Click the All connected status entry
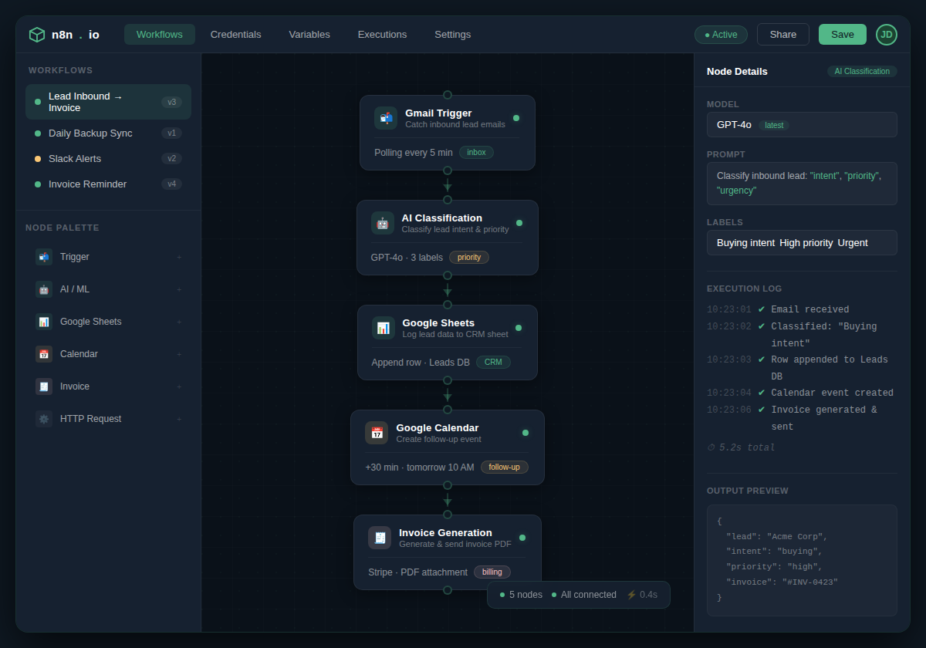926x648 pixels. point(584,595)
